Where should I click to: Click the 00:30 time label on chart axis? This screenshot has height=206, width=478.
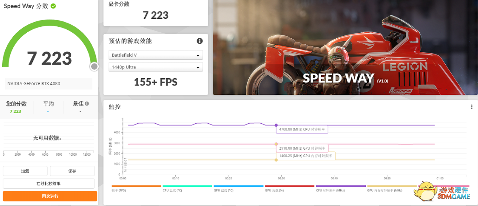281,178
